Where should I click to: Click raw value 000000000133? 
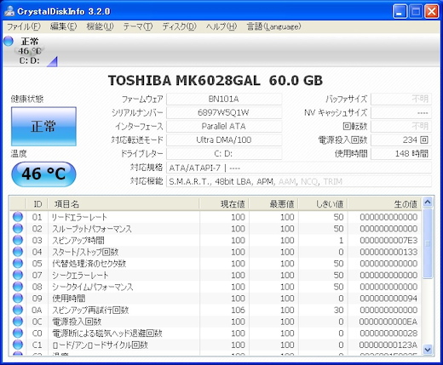pyautogui.click(x=388, y=252)
